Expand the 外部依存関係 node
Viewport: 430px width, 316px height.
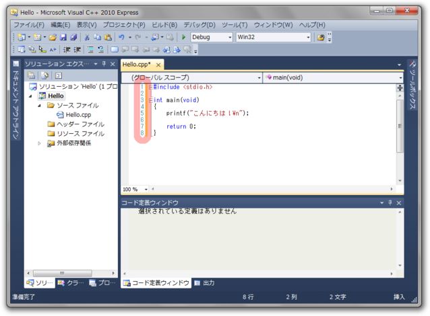pyautogui.click(x=39, y=143)
